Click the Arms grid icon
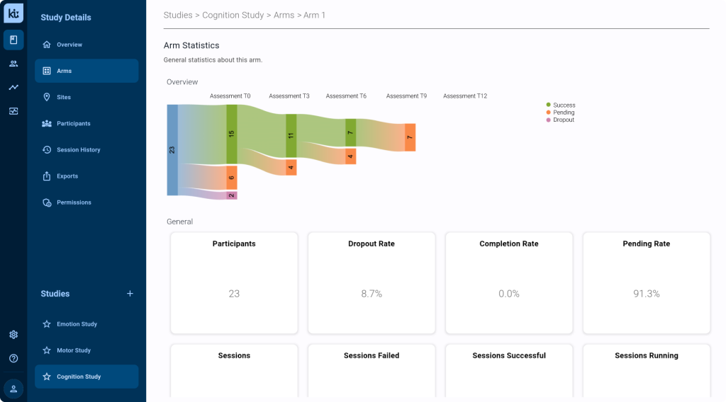Screen dimensions: 726x402 pos(47,71)
